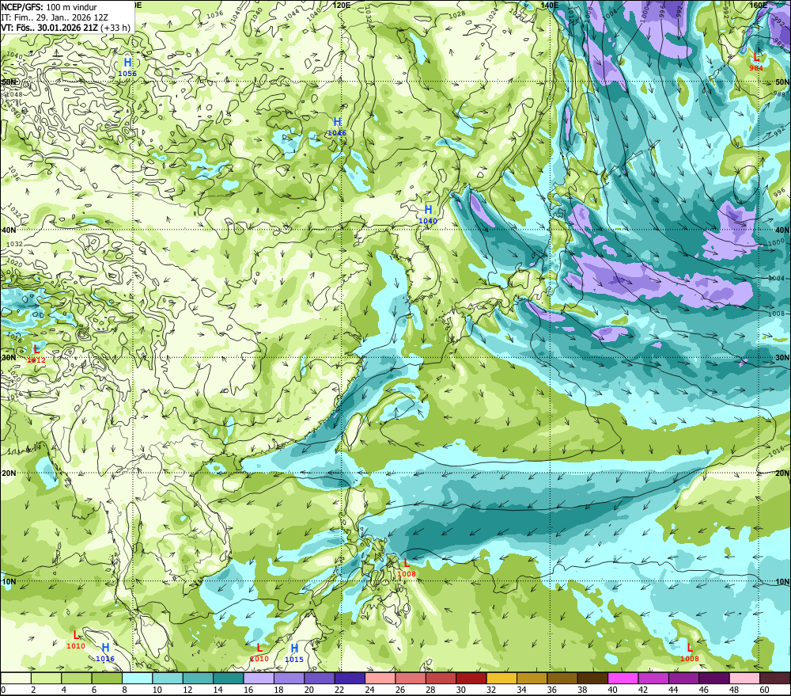Select the dark teal 14–16 legend swatch
This screenshot has width=791, height=696.
[x=229, y=678]
